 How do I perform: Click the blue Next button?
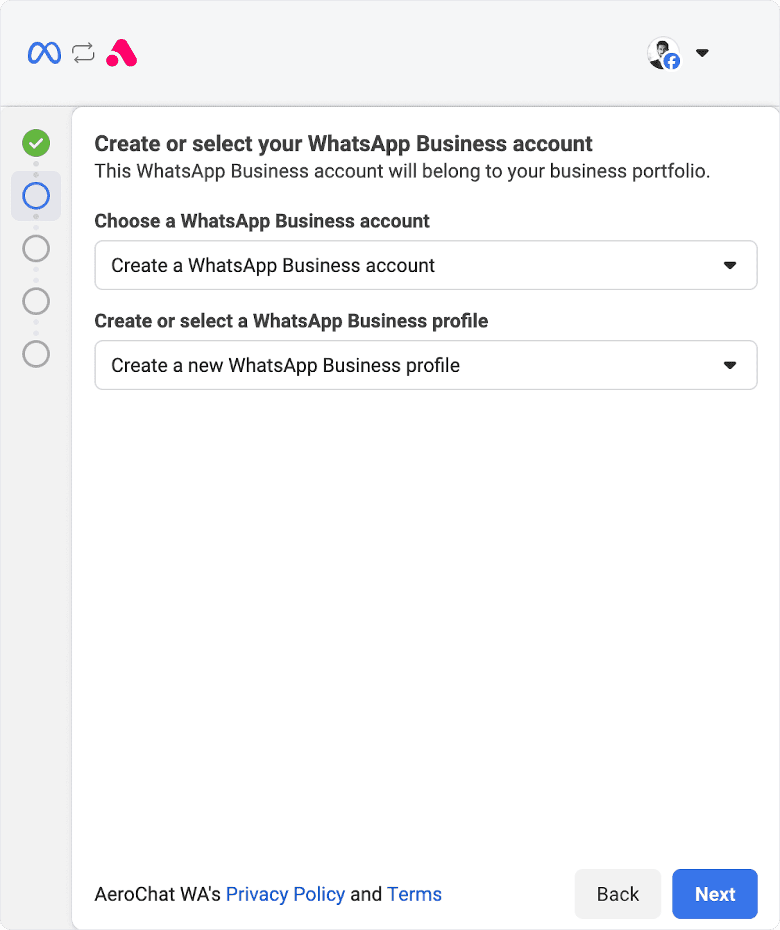(715, 894)
